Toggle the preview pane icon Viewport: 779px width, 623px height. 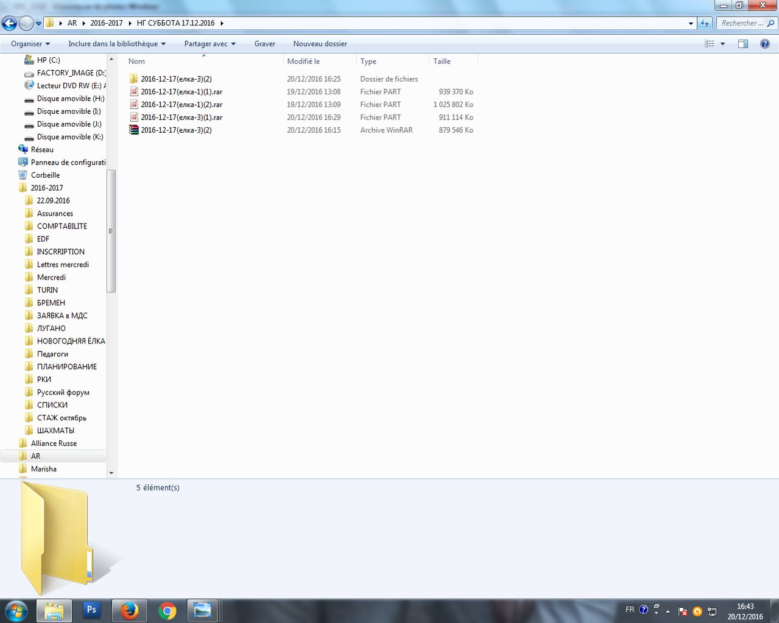coord(742,44)
